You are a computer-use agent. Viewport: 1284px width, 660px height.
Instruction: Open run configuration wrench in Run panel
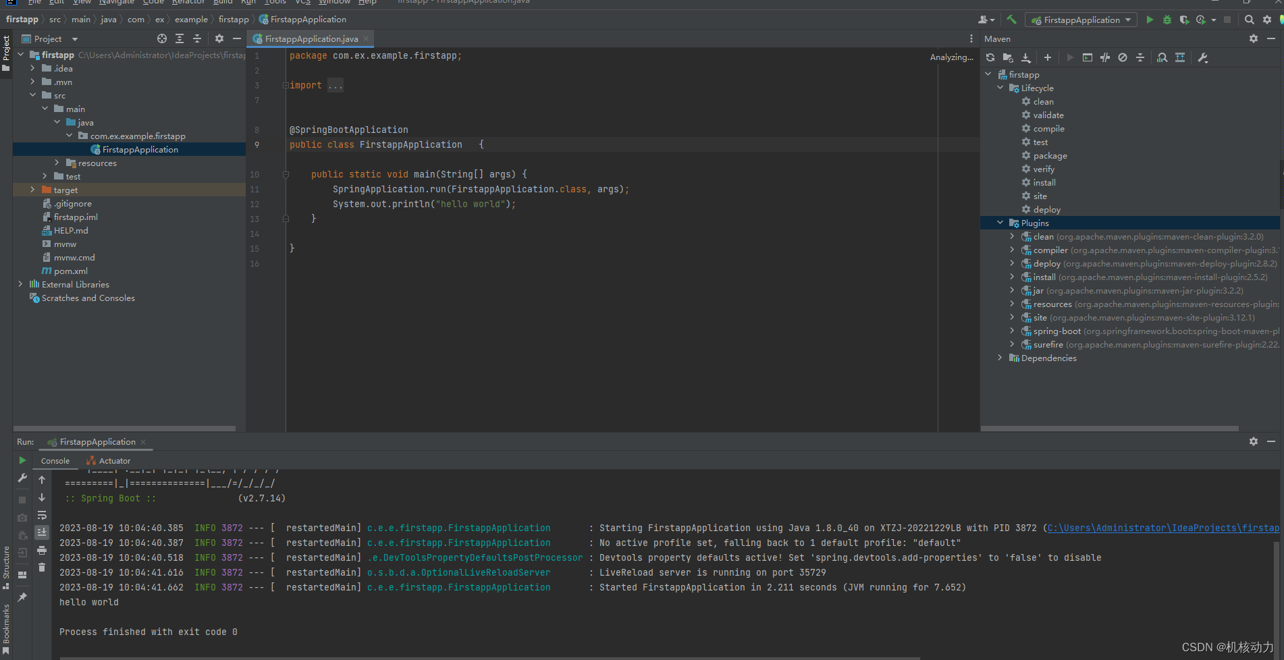(22, 478)
